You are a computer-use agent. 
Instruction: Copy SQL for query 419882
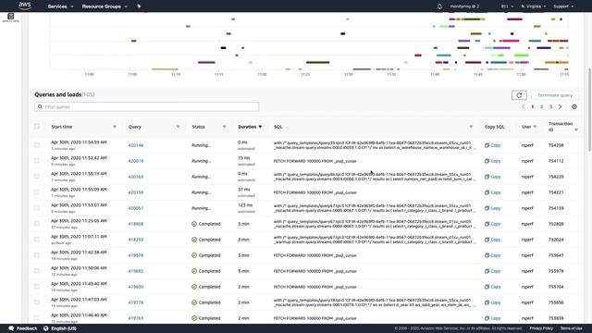click(493, 271)
